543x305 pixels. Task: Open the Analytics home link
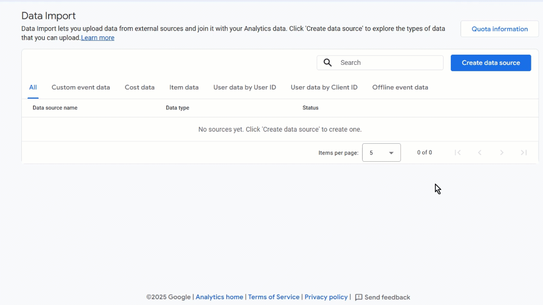point(219,297)
